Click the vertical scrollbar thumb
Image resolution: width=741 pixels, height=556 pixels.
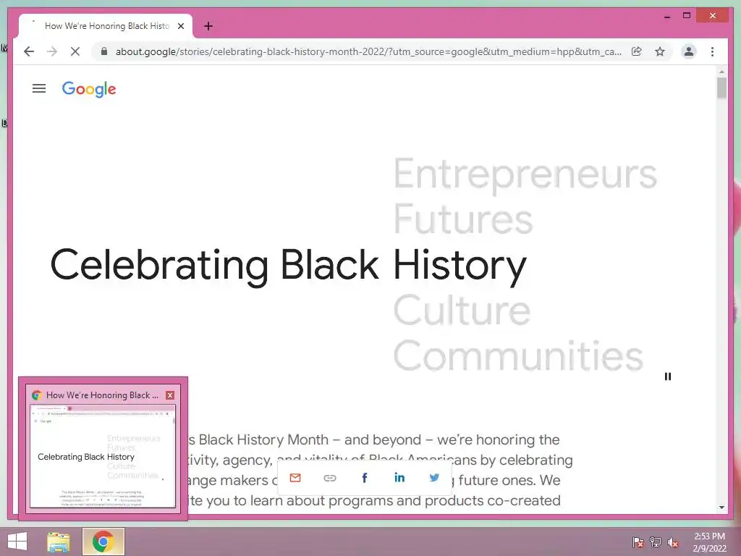point(721,88)
